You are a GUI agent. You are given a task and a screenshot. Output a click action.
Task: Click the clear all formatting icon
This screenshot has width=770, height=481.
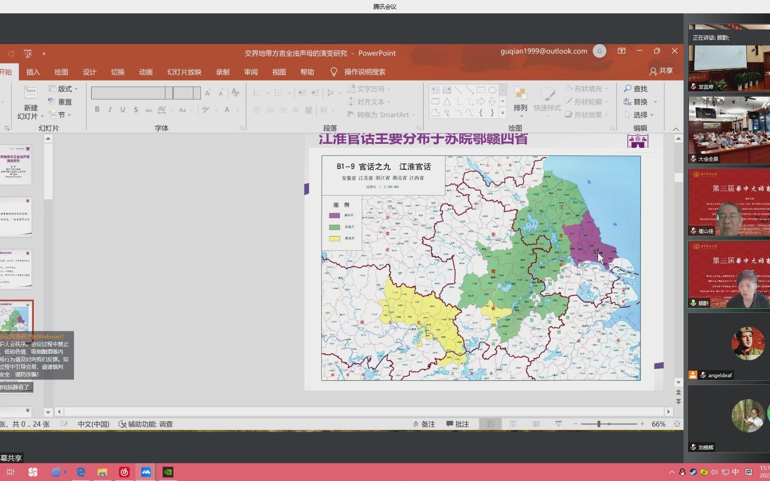coord(235,93)
